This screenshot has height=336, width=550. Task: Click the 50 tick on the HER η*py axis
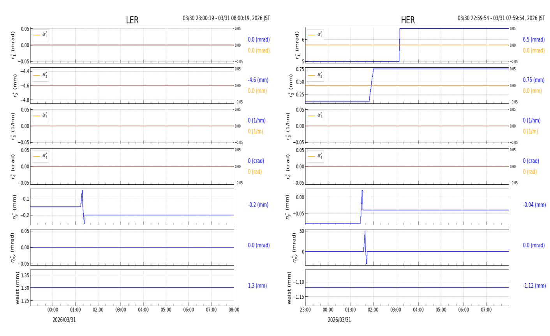coord(302,232)
